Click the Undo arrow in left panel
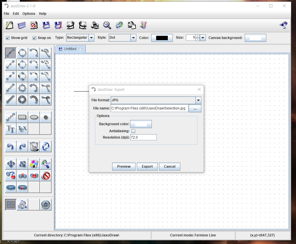Image resolution: width=296 pixels, height=244 pixels. [11, 146]
